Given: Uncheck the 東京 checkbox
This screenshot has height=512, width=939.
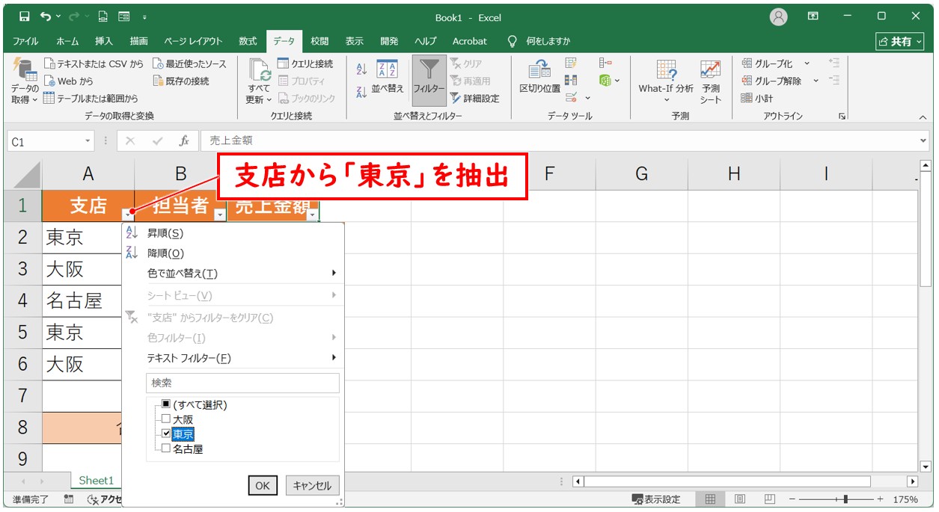Looking at the screenshot, I should pos(166,434).
